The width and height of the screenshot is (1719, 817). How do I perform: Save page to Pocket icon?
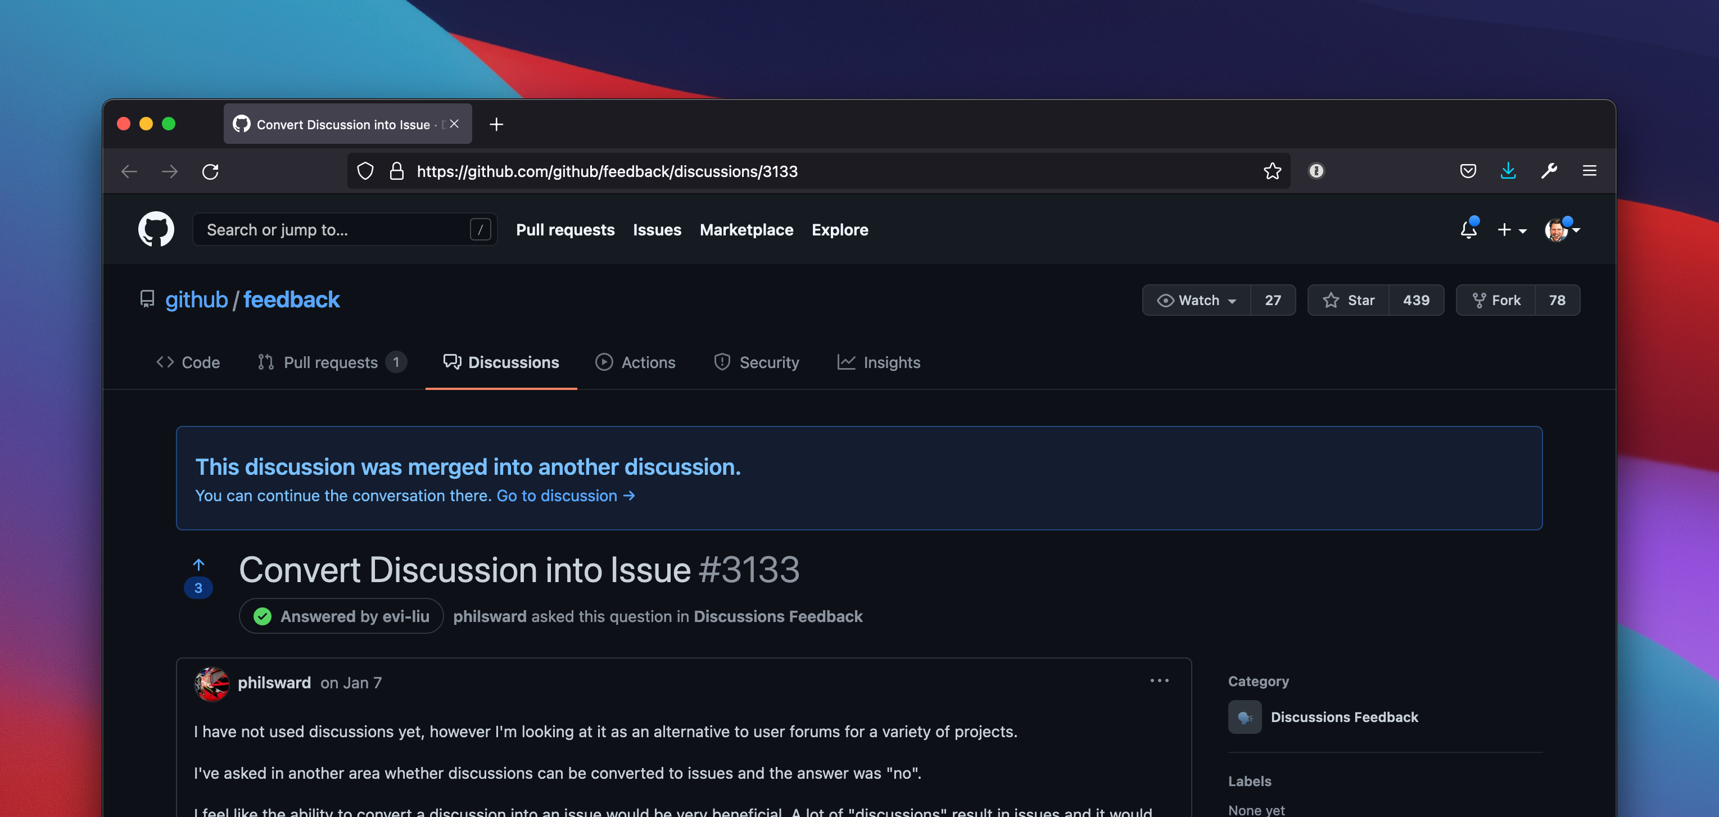tap(1467, 171)
